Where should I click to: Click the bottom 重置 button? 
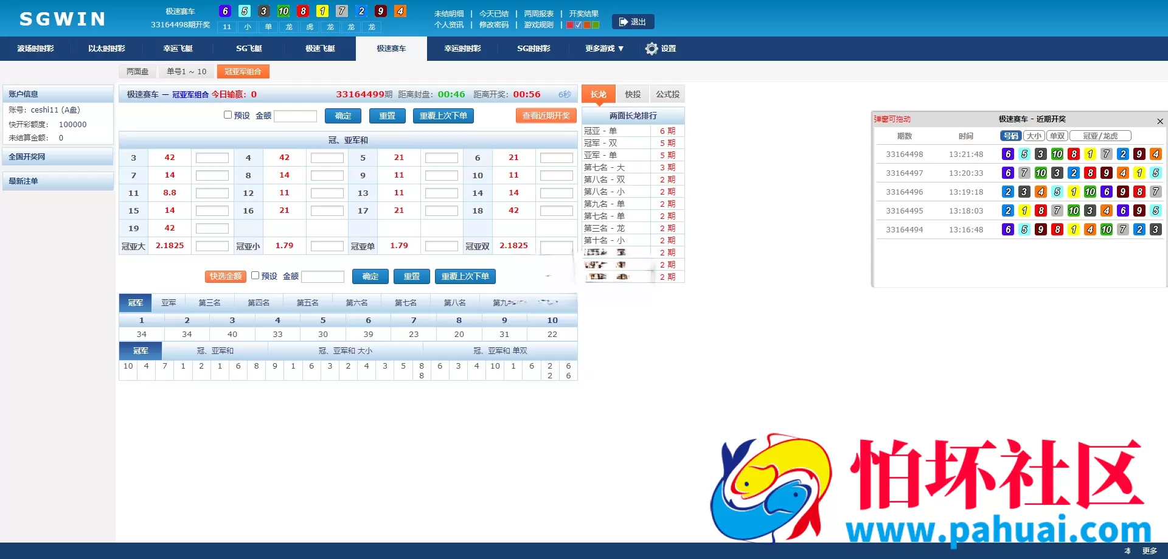[412, 276]
